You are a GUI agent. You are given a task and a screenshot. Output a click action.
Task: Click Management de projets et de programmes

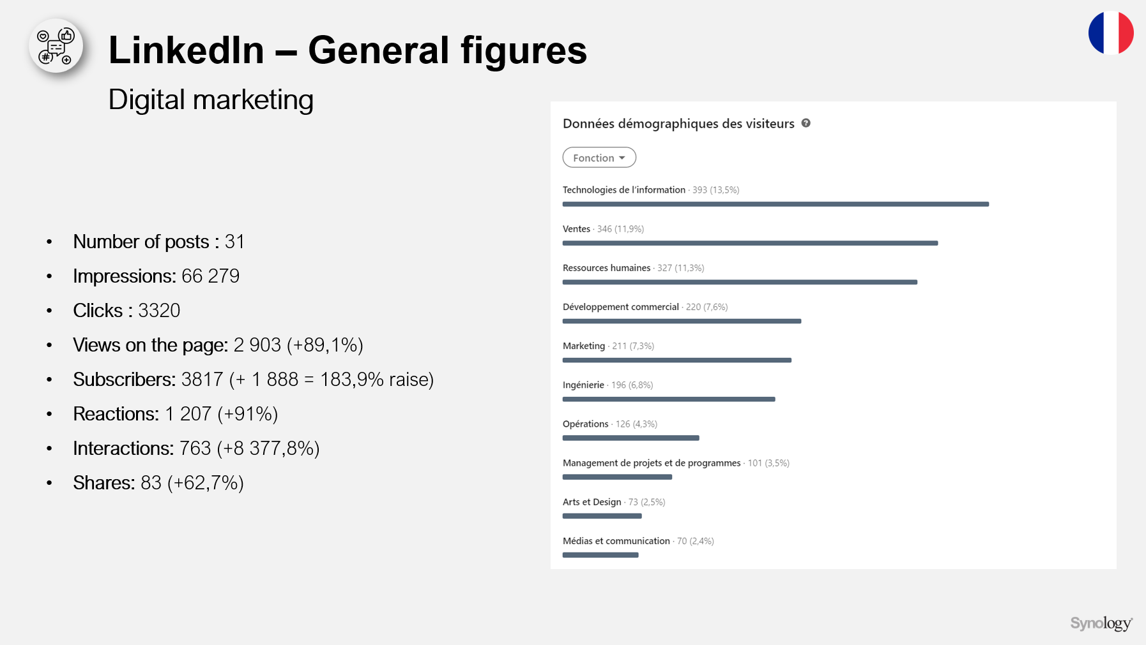coord(651,463)
